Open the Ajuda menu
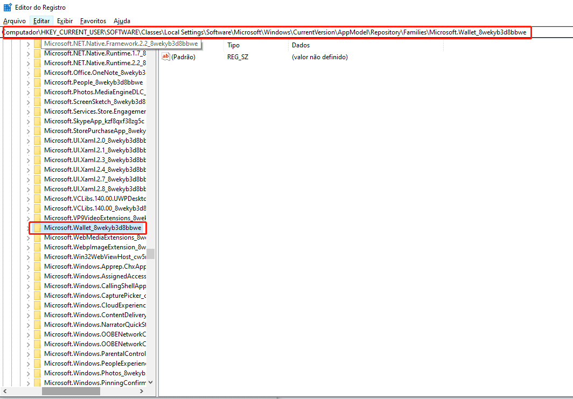Viewport: 573px width, 399px height. [x=122, y=21]
